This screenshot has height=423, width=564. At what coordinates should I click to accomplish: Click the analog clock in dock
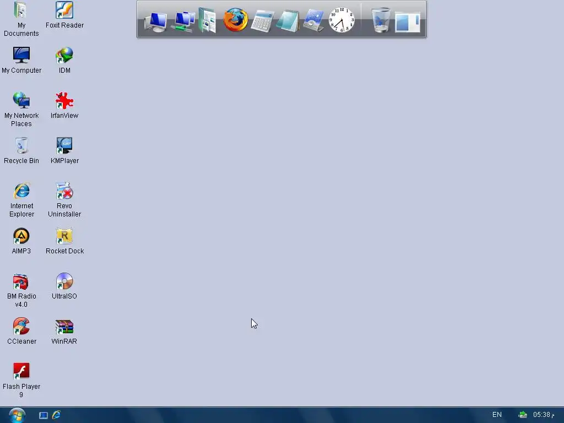coord(341,20)
